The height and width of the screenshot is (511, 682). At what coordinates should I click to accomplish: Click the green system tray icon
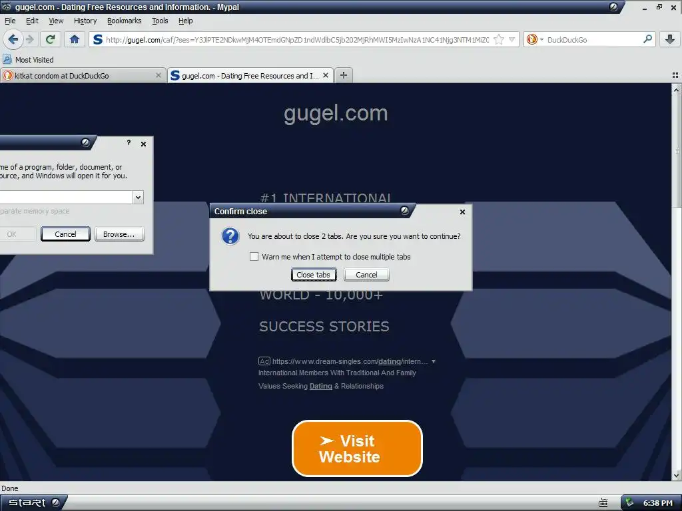pos(629,503)
